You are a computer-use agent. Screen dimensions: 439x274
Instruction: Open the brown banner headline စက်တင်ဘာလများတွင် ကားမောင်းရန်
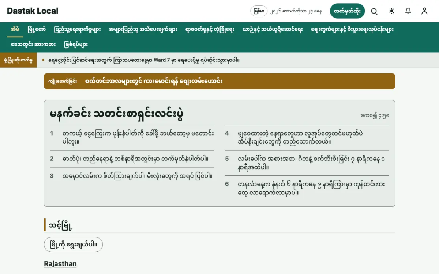click(x=154, y=81)
